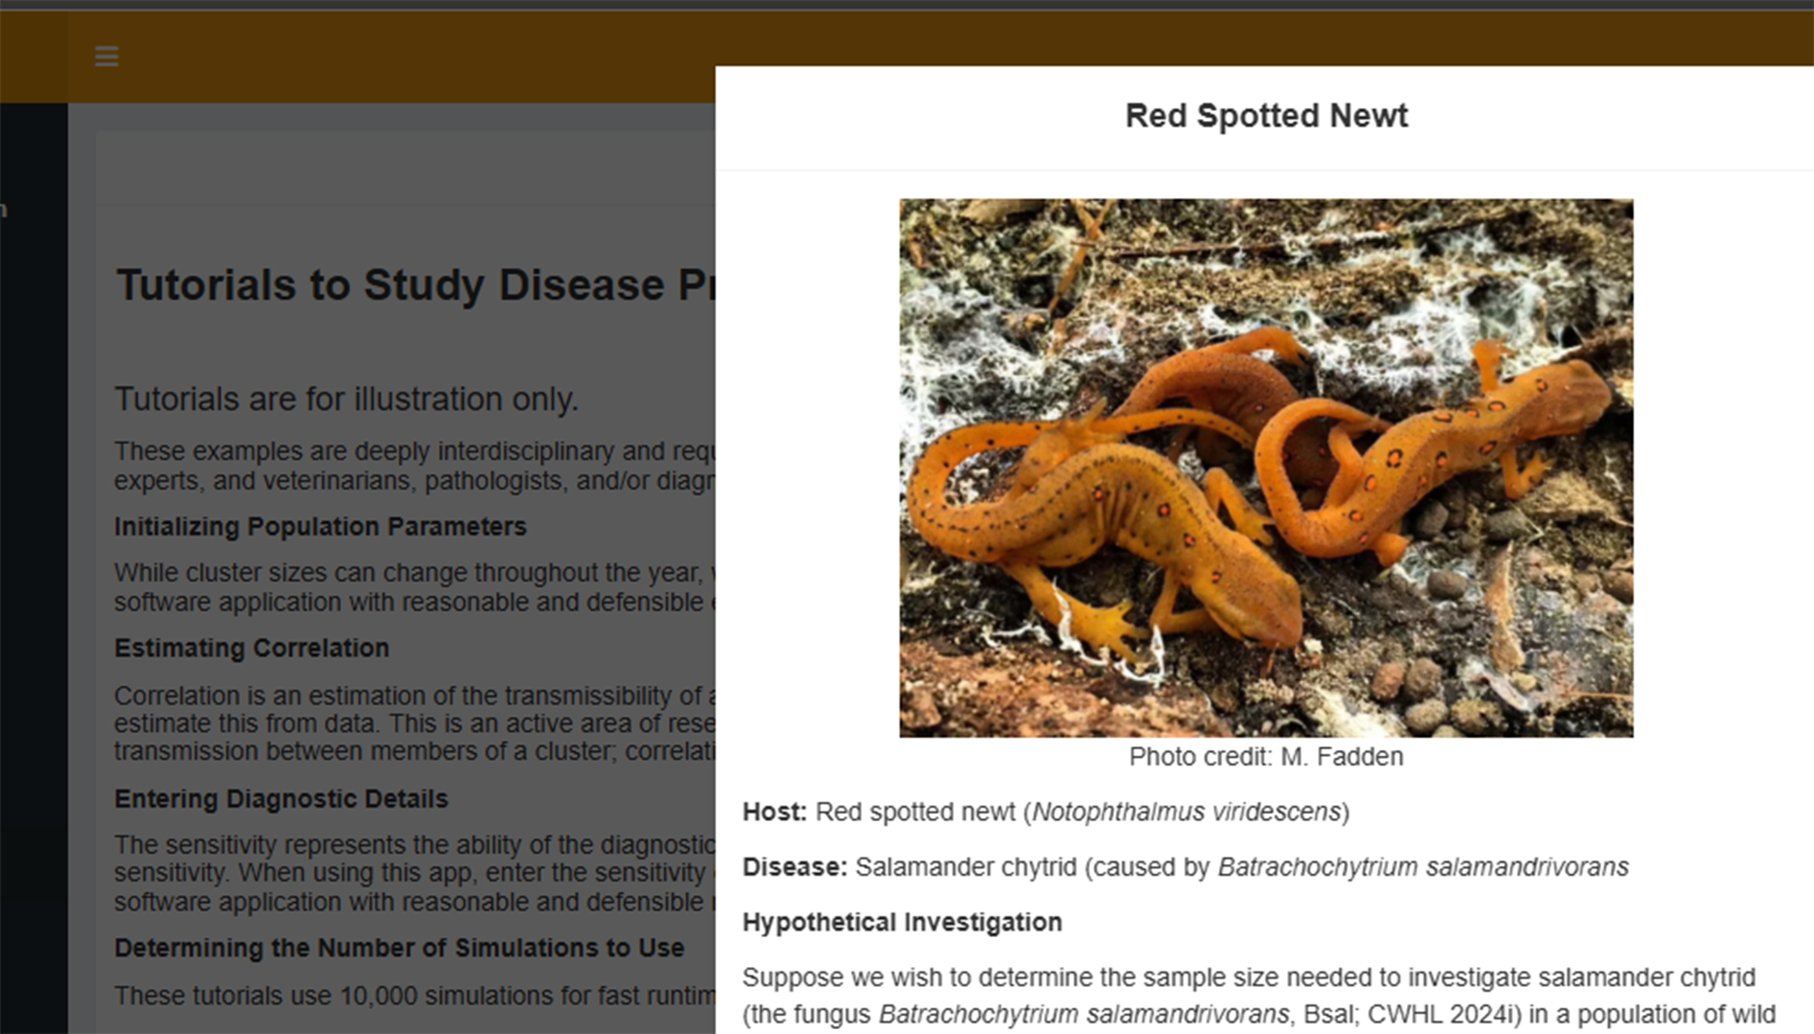Click the "Photo credit: M. Fadden" caption
The image size is (1814, 1034).
(1265, 756)
